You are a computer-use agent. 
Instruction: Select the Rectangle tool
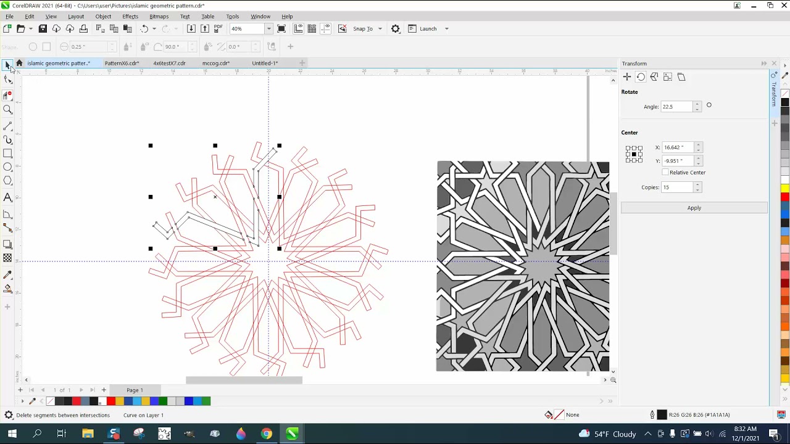pos(7,154)
